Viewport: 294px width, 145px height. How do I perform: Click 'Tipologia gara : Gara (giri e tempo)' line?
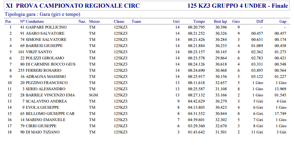[x=42, y=14]
